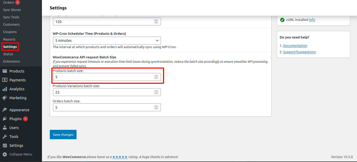Click the Marketing megaphone icon
The image size is (357, 162).
pos(5,98)
